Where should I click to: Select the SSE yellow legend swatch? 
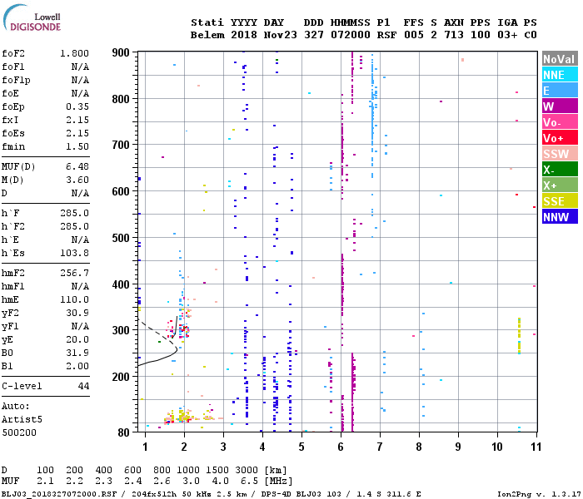pos(560,201)
